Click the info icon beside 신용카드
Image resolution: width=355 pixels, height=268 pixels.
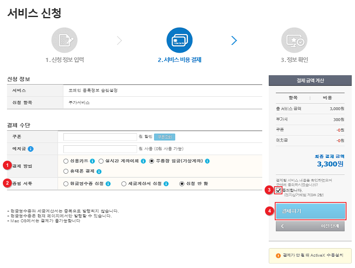click(x=92, y=161)
